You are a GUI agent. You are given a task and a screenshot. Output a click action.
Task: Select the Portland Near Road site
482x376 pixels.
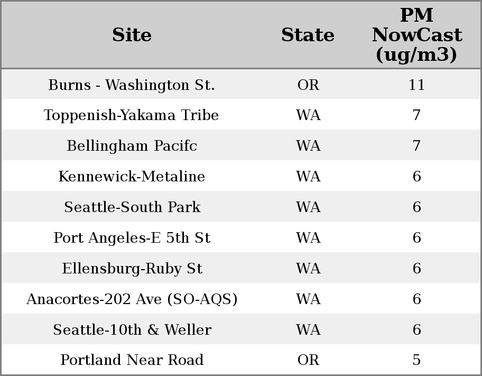[x=132, y=360]
